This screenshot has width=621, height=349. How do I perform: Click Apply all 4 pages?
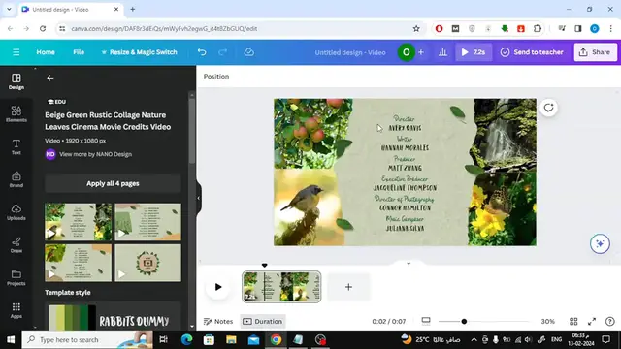click(113, 183)
